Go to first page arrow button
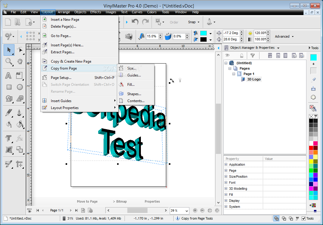 pos(38,210)
